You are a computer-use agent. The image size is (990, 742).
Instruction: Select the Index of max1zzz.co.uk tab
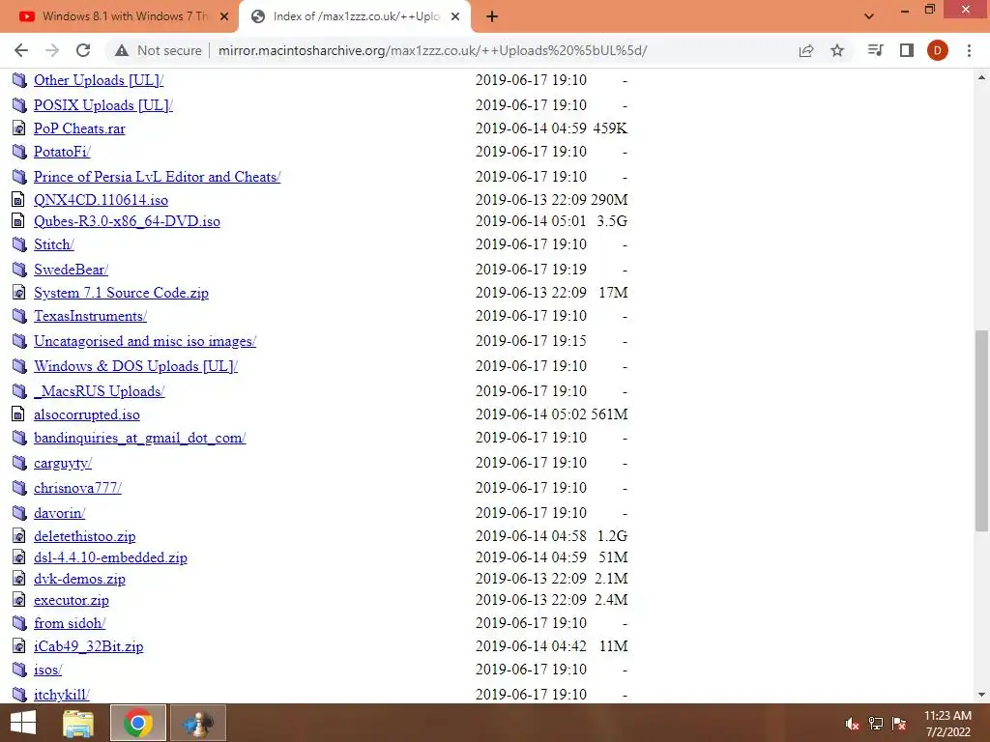tap(356, 16)
